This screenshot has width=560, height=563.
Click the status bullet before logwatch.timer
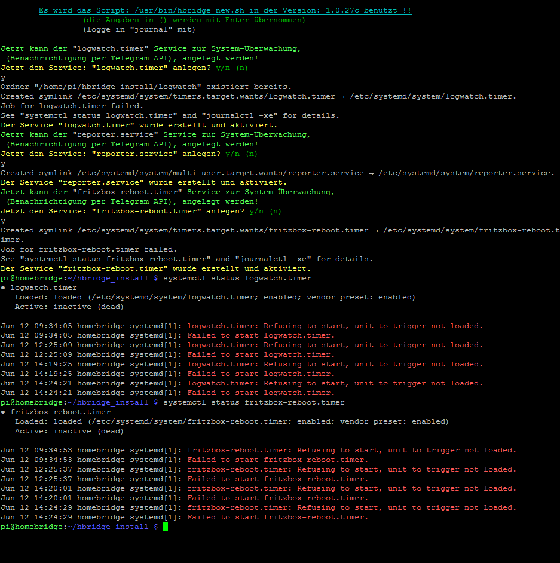pos(4,287)
